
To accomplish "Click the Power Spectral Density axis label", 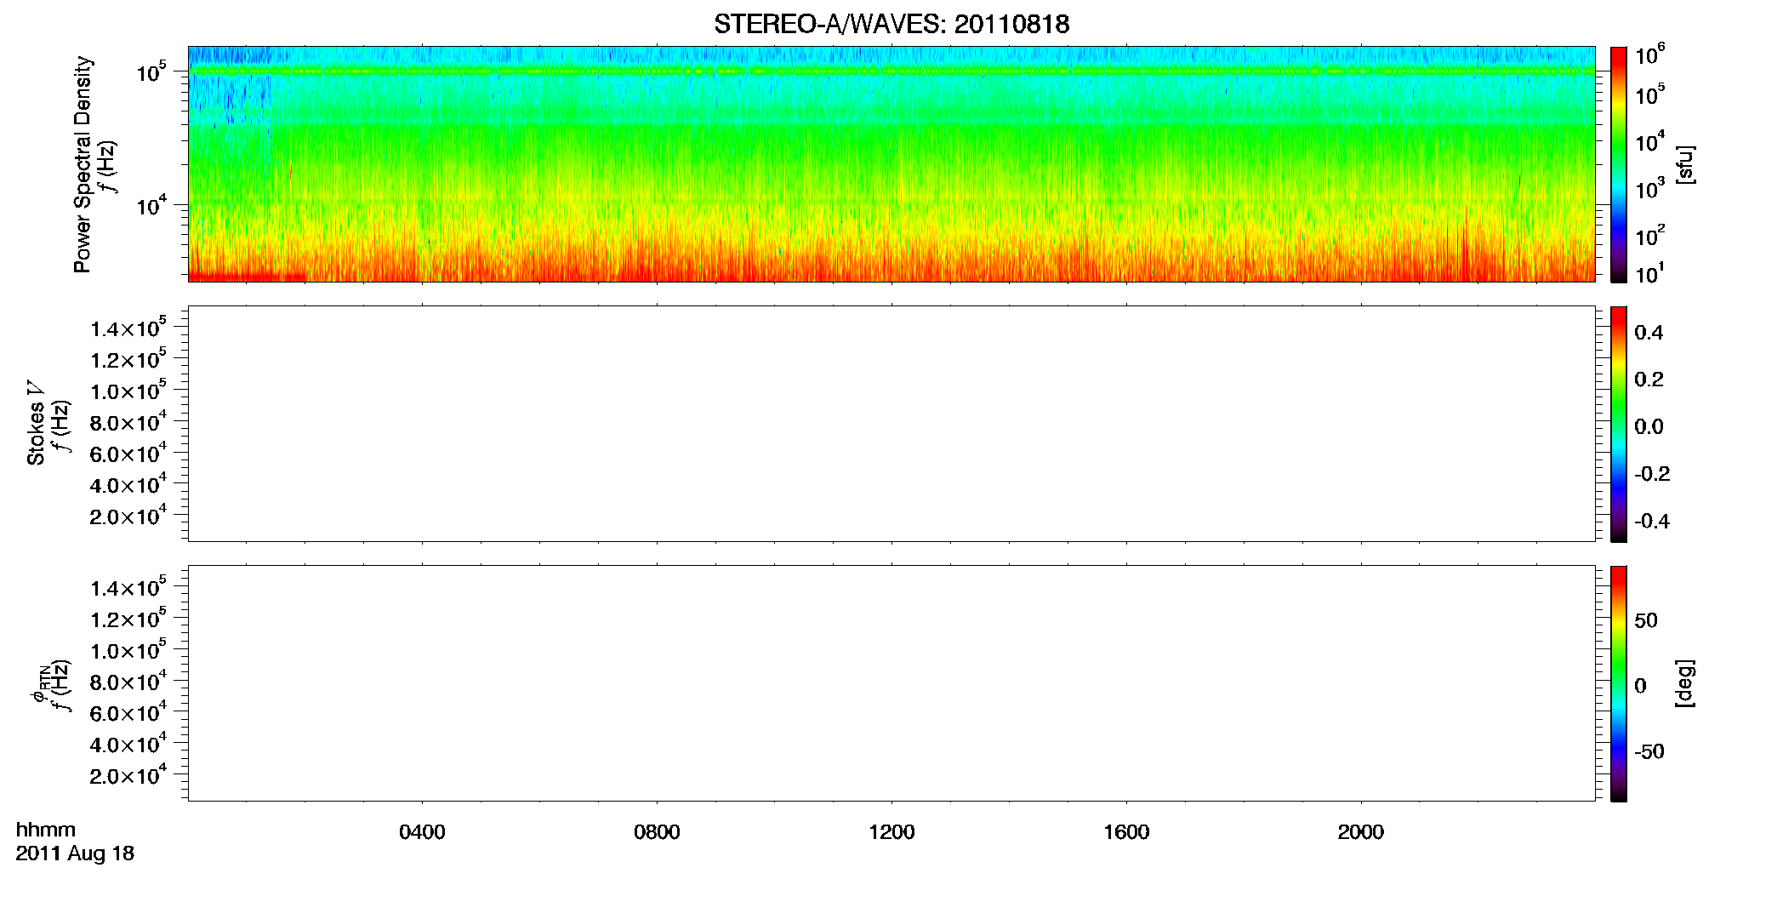I will coord(83,164).
